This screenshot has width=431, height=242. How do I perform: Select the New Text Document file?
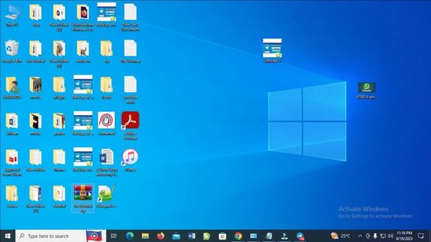[x=130, y=17]
